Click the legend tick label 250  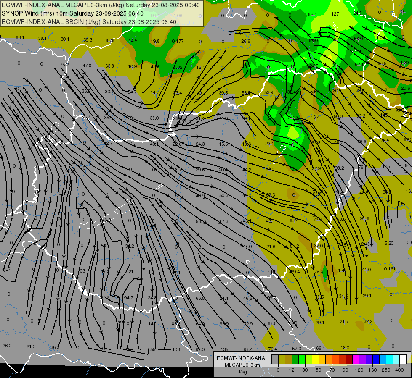pos(386,370)
